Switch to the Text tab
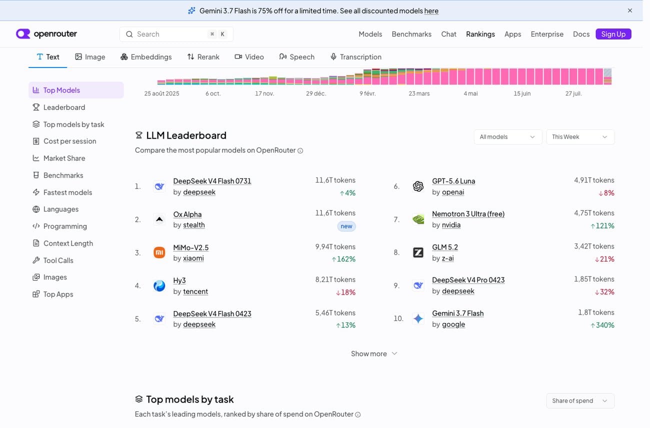The height and width of the screenshot is (428, 650). 48,57
